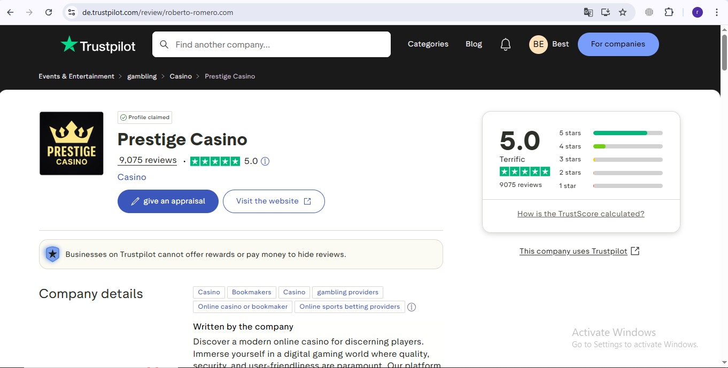This screenshot has height=368, width=728.
Task: Reload the page
Action: click(x=49, y=12)
